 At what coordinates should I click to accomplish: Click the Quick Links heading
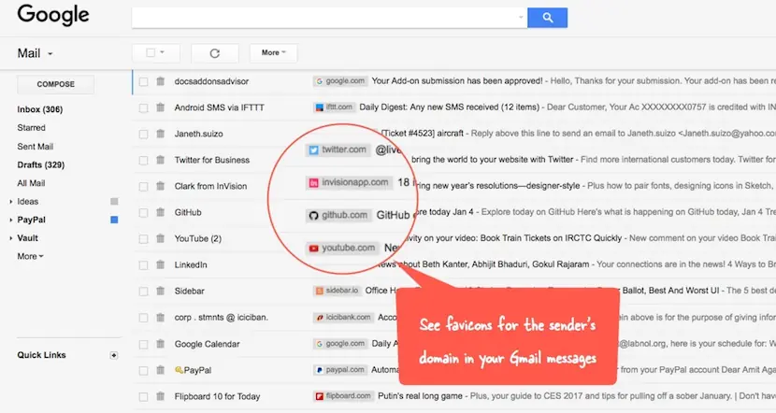point(41,355)
